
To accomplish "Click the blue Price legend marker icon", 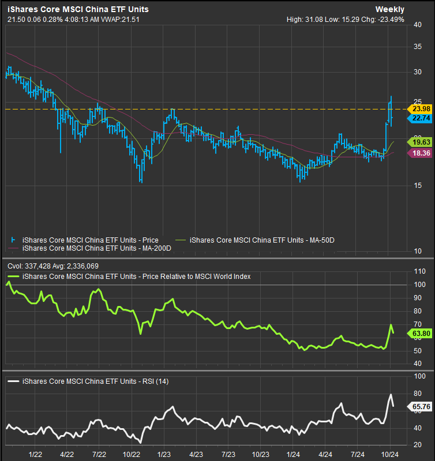I will tap(13, 240).
